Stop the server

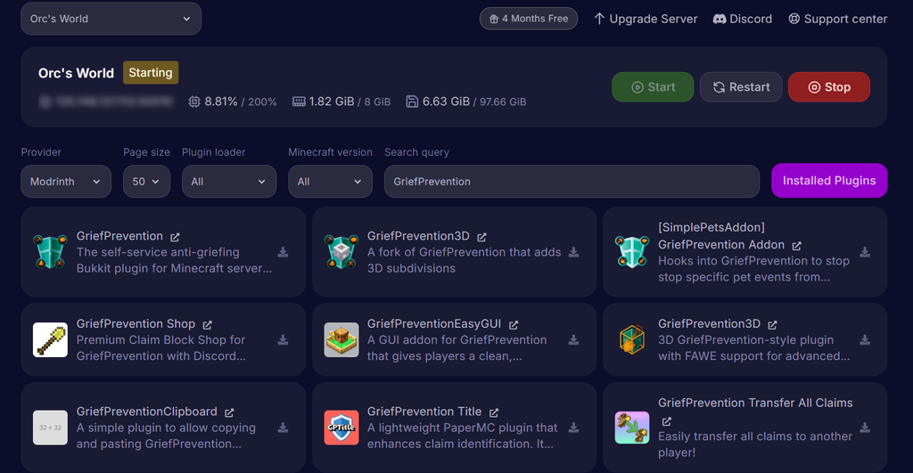[829, 87]
